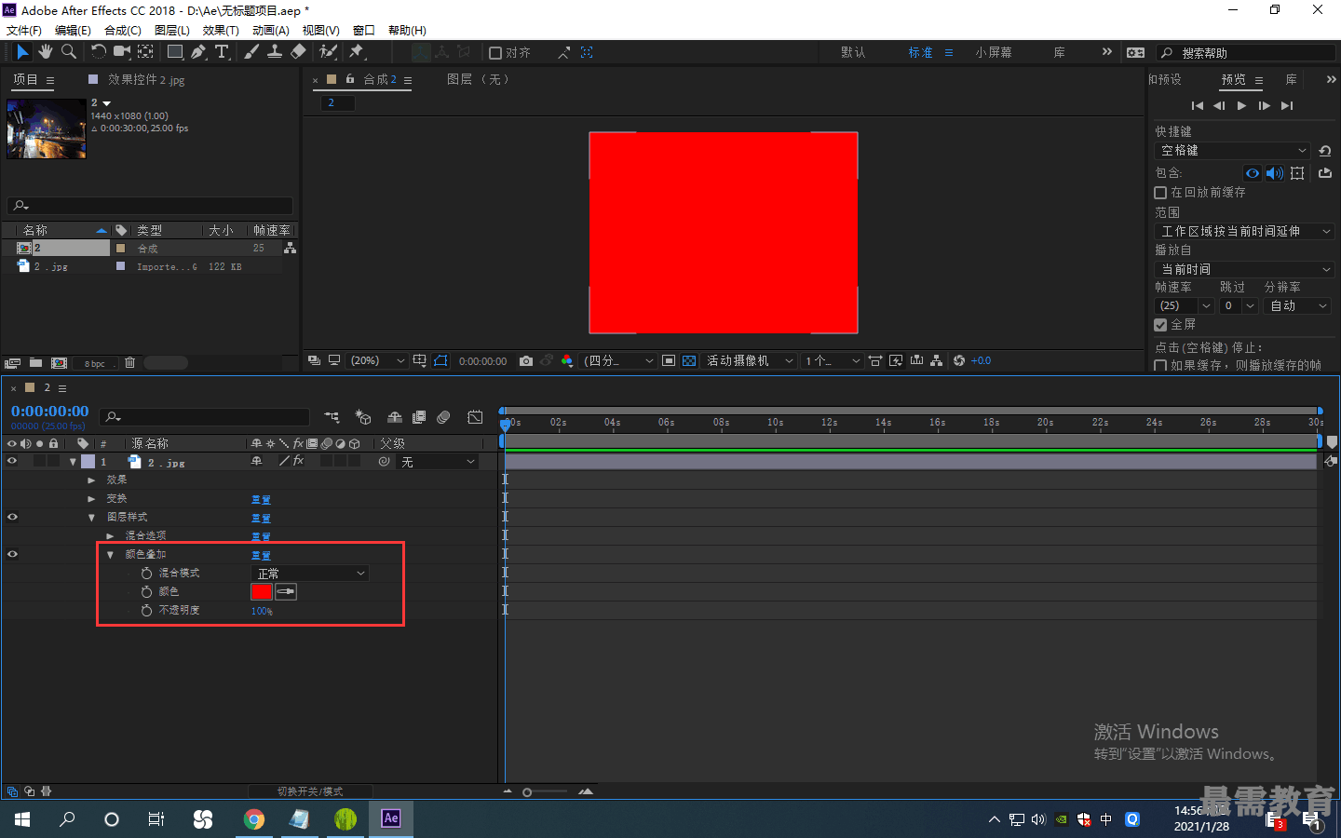Screen dimensions: 1341x838
Task: Open the (20%) magnification dropdown
Action: 377,361
